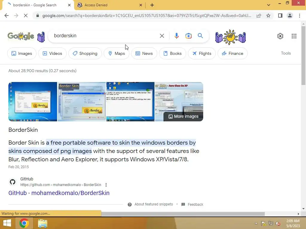The height and width of the screenshot is (229, 306).
Task: Filter results by Images
Action: click(22, 53)
